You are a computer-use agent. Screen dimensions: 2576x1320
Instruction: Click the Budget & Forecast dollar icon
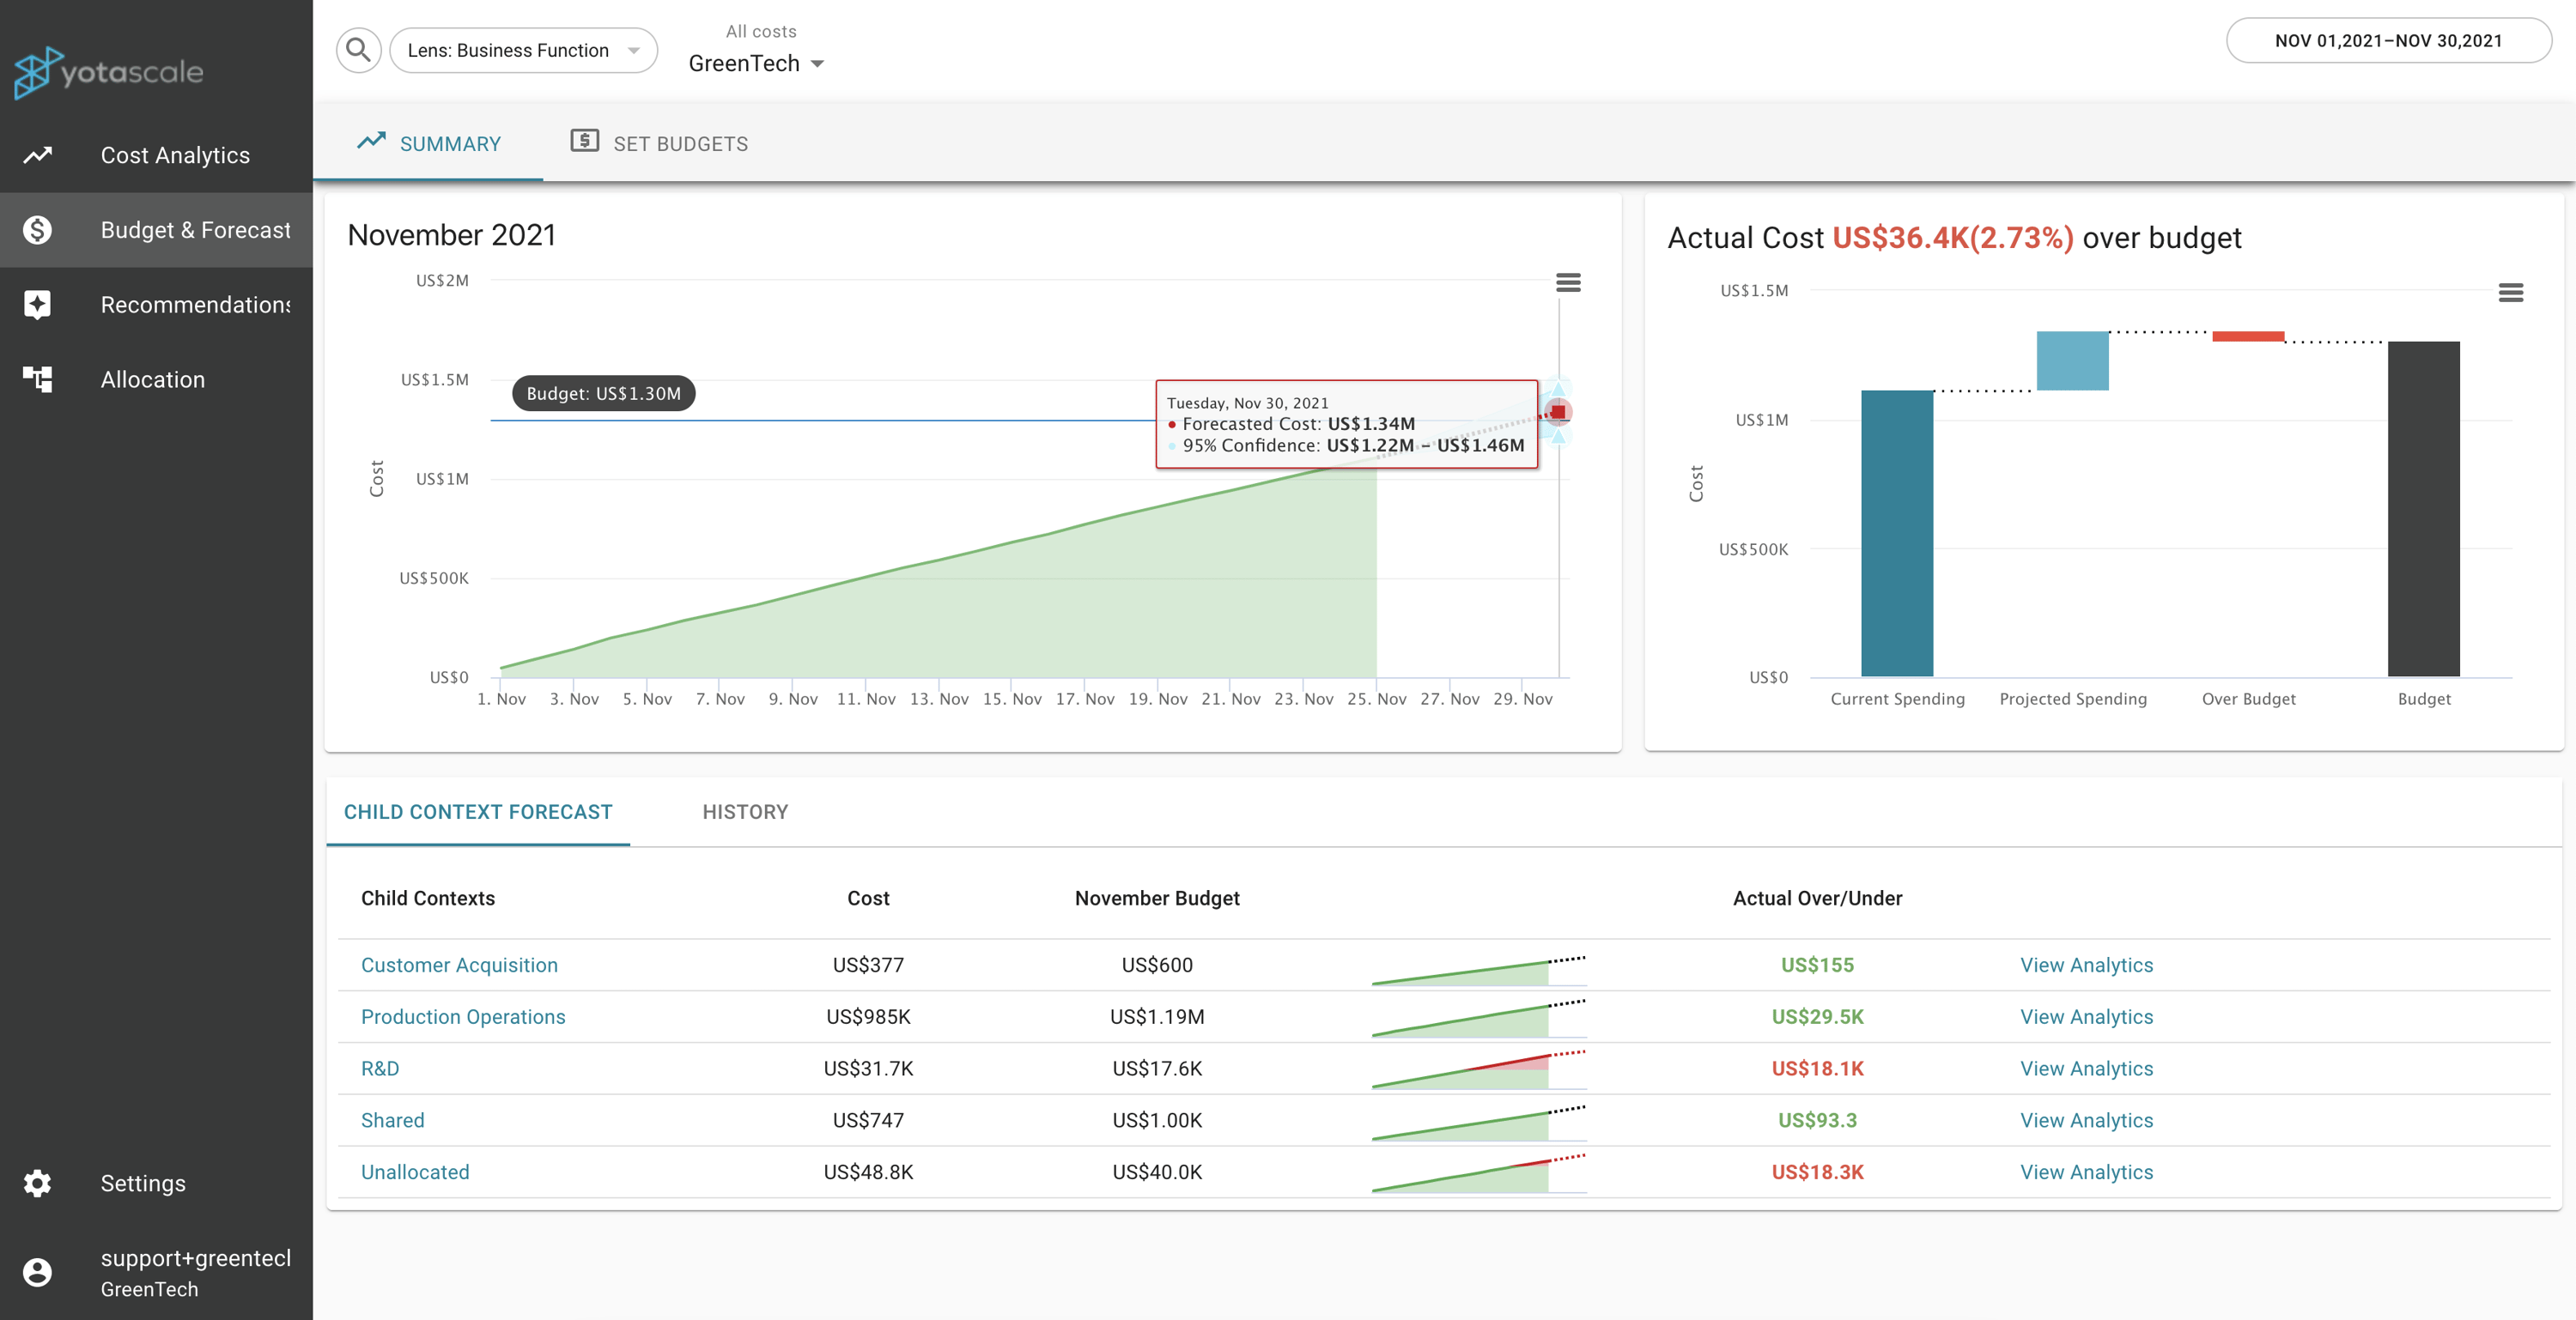coord(37,229)
